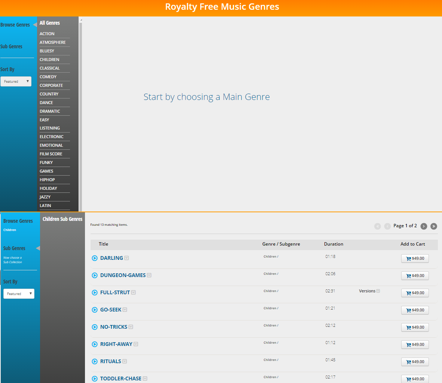442x383 pixels.
Task: Select the ATMOSPHERE genre
Action: [53, 42]
